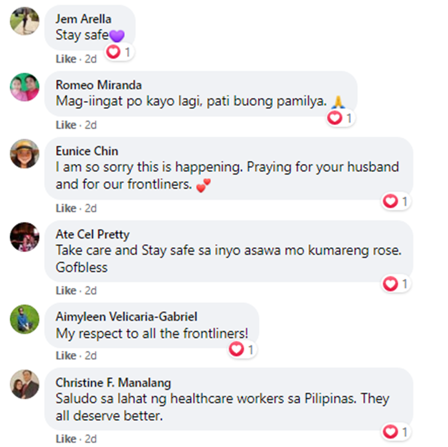
Task: View heart reaction on Aimyleen Velicaria-Gabriel's comment
Action: (x=243, y=349)
